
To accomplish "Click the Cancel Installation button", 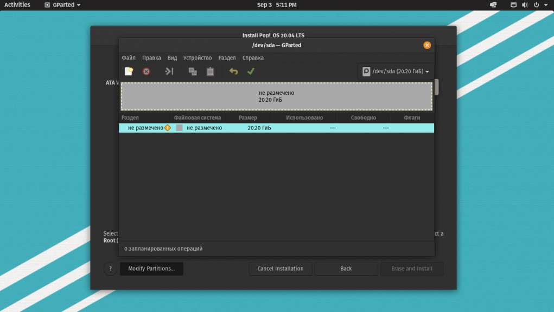I will click(281, 269).
